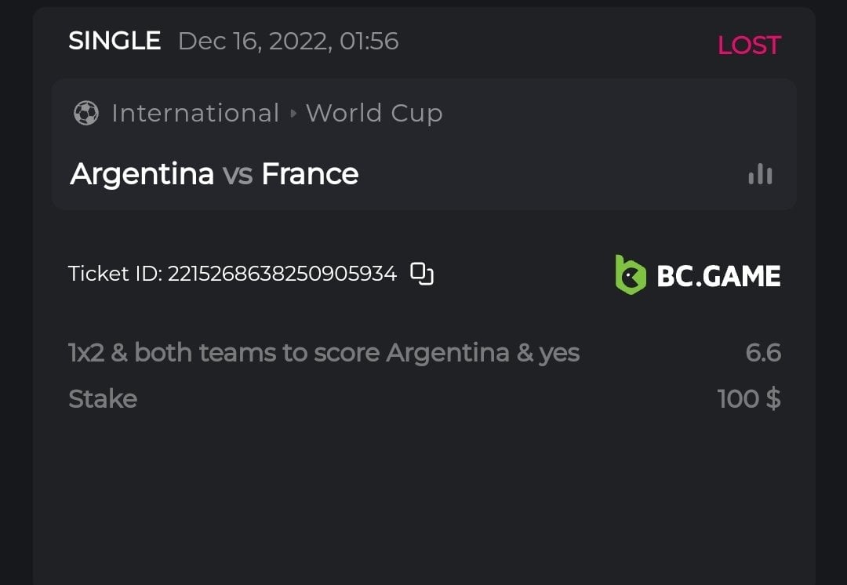This screenshot has height=585, width=847.
Task: Open the International category link
Action: (195, 114)
